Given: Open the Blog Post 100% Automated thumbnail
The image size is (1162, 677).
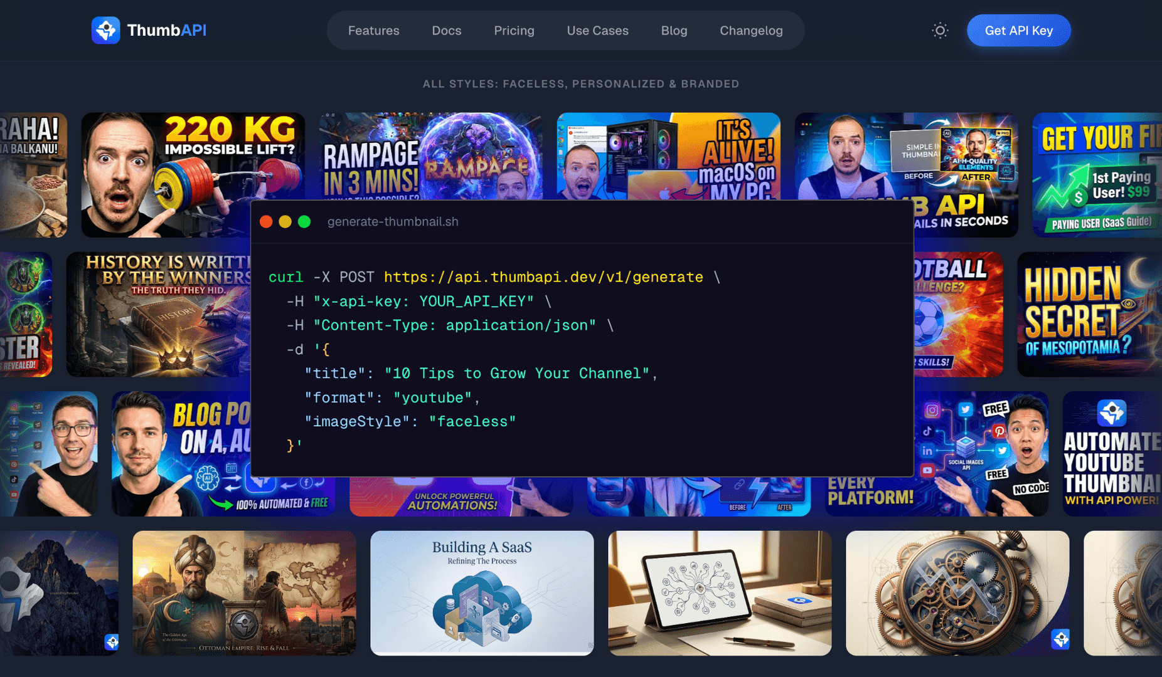Looking at the screenshot, I should click(x=181, y=454).
